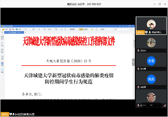Image resolution: width=168 pixels, height=117 pixels.
Task: Click the page number field showing 1
Action: pyautogui.click(x=30, y=29)
